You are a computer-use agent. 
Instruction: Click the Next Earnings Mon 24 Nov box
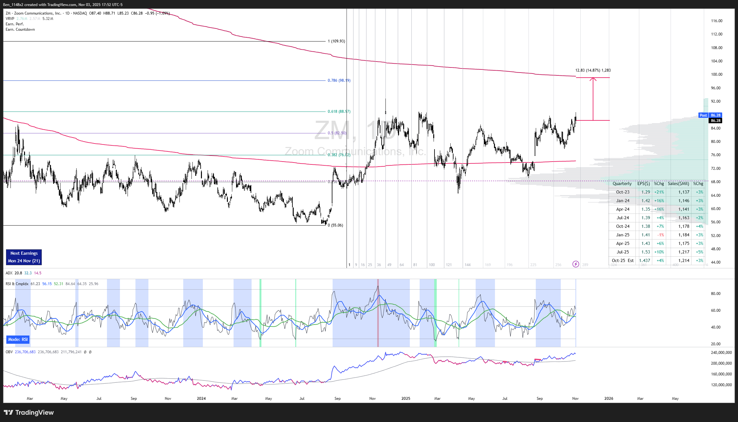pos(24,257)
